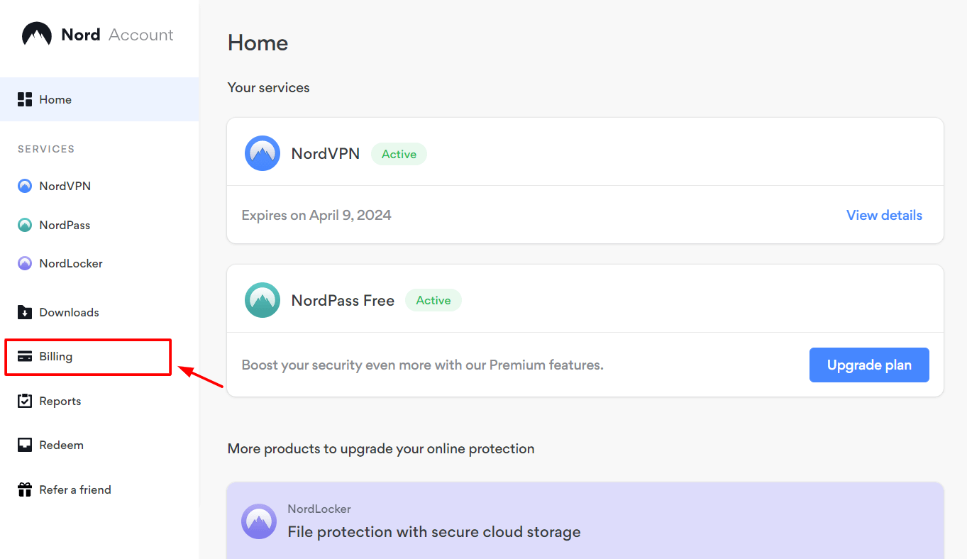The width and height of the screenshot is (967, 559).
Task: Click the NordLocker label in promo card
Action: [319, 509]
